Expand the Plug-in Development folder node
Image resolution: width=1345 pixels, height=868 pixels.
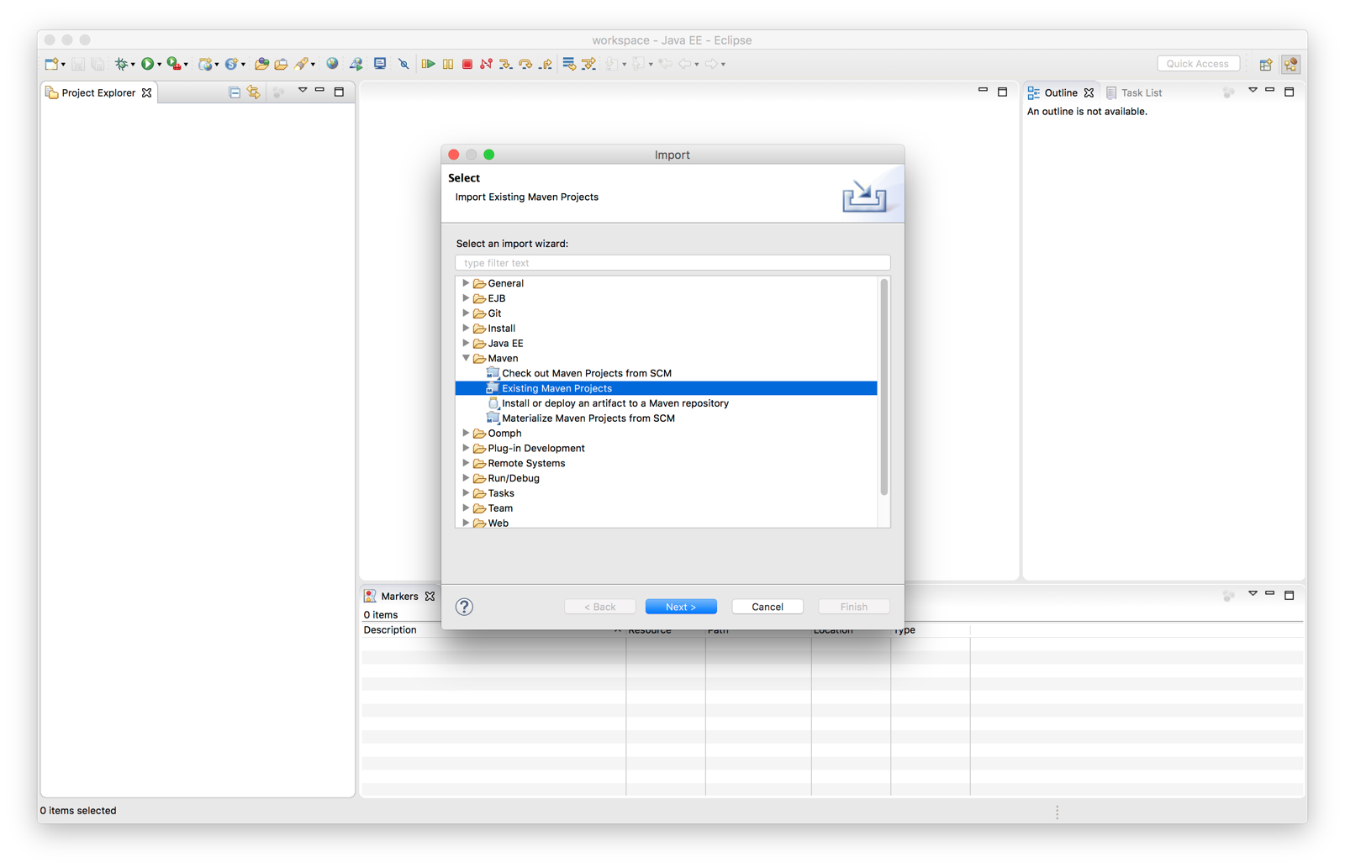[466, 448]
